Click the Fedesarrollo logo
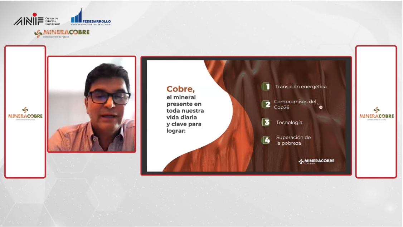Image resolution: width=403 pixels, height=227 pixels. (x=91, y=17)
